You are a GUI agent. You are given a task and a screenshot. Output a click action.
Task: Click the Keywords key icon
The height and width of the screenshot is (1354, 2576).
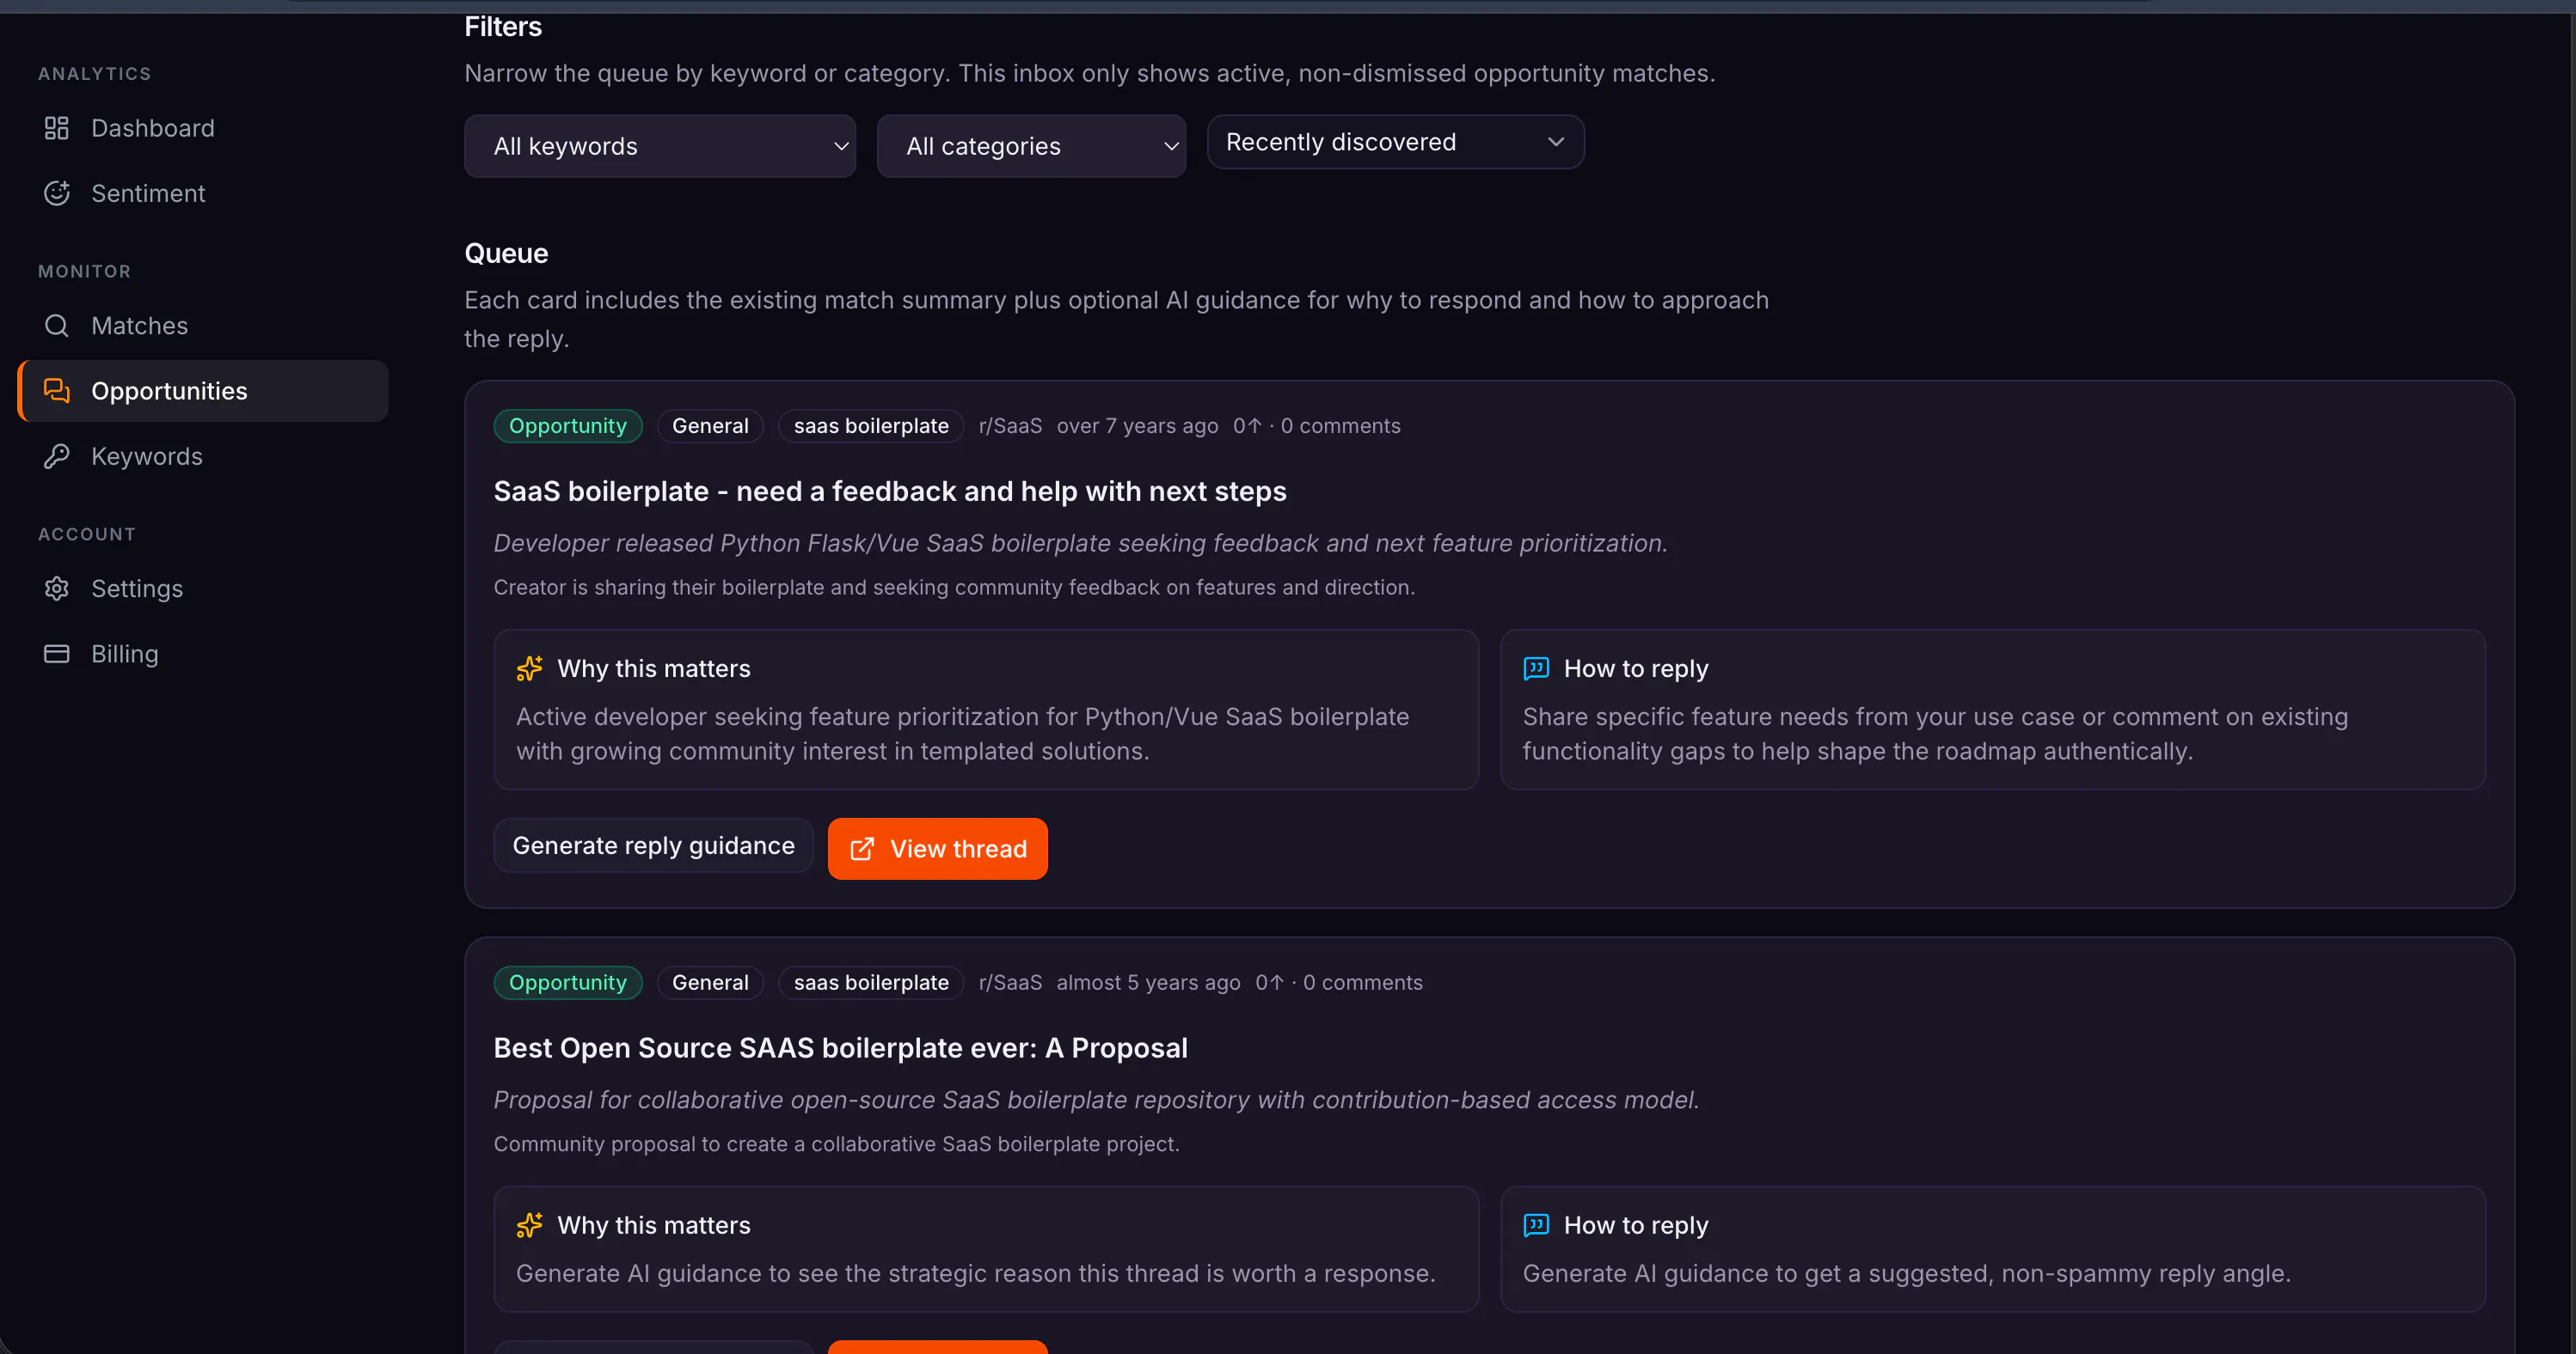click(x=57, y=455)
